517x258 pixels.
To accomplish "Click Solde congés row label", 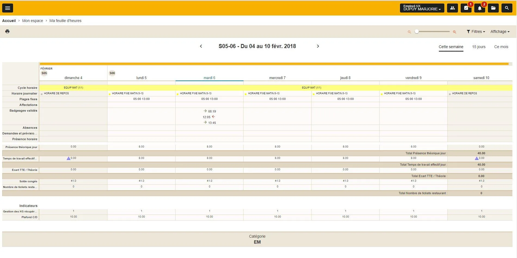I will click(x=28, y=181).
